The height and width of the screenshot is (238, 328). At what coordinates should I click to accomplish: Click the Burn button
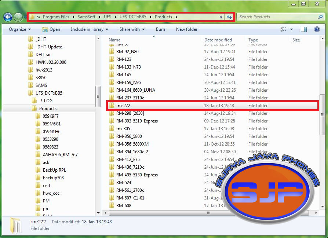[160, 29]
